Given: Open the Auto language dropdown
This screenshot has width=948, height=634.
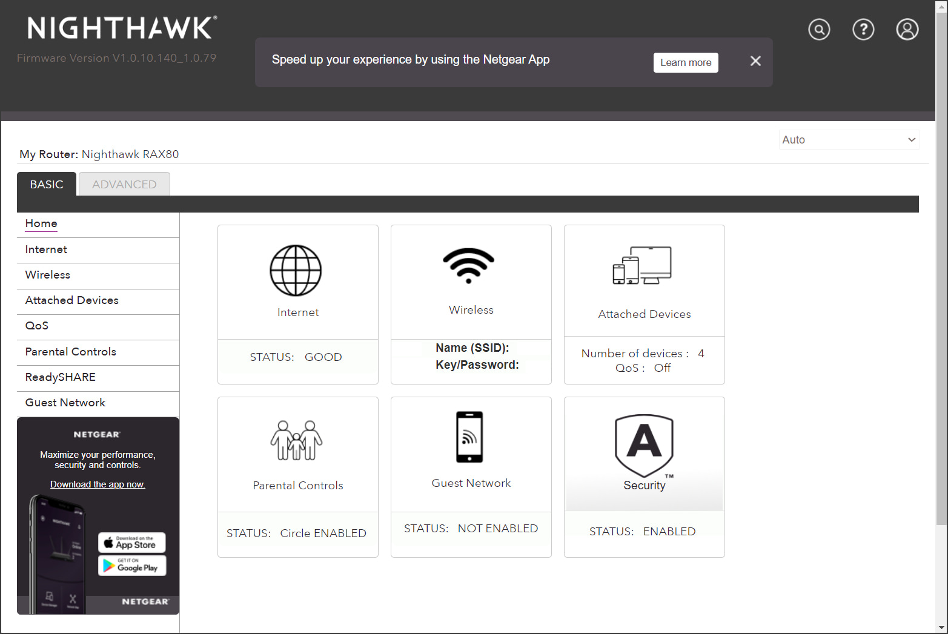Looking at the screenshot, I should (849, 140).
